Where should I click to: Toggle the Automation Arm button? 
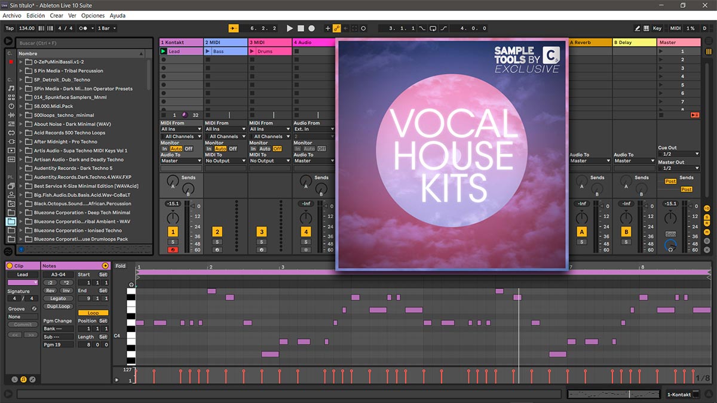point(337,28)
